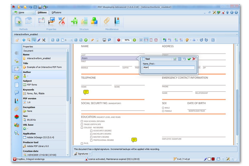Pick the eyedropper tool in toolbar
This screenshot has width=249, height=166.
[39, 40]
